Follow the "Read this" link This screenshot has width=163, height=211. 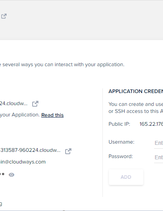click(52, 115)
